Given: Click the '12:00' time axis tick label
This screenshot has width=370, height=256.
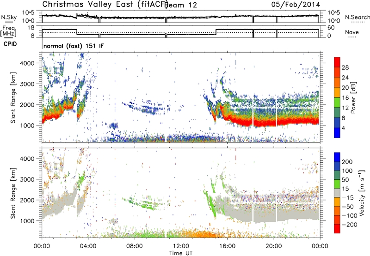Looking at the screenshot, I should [x=181, y=246].
